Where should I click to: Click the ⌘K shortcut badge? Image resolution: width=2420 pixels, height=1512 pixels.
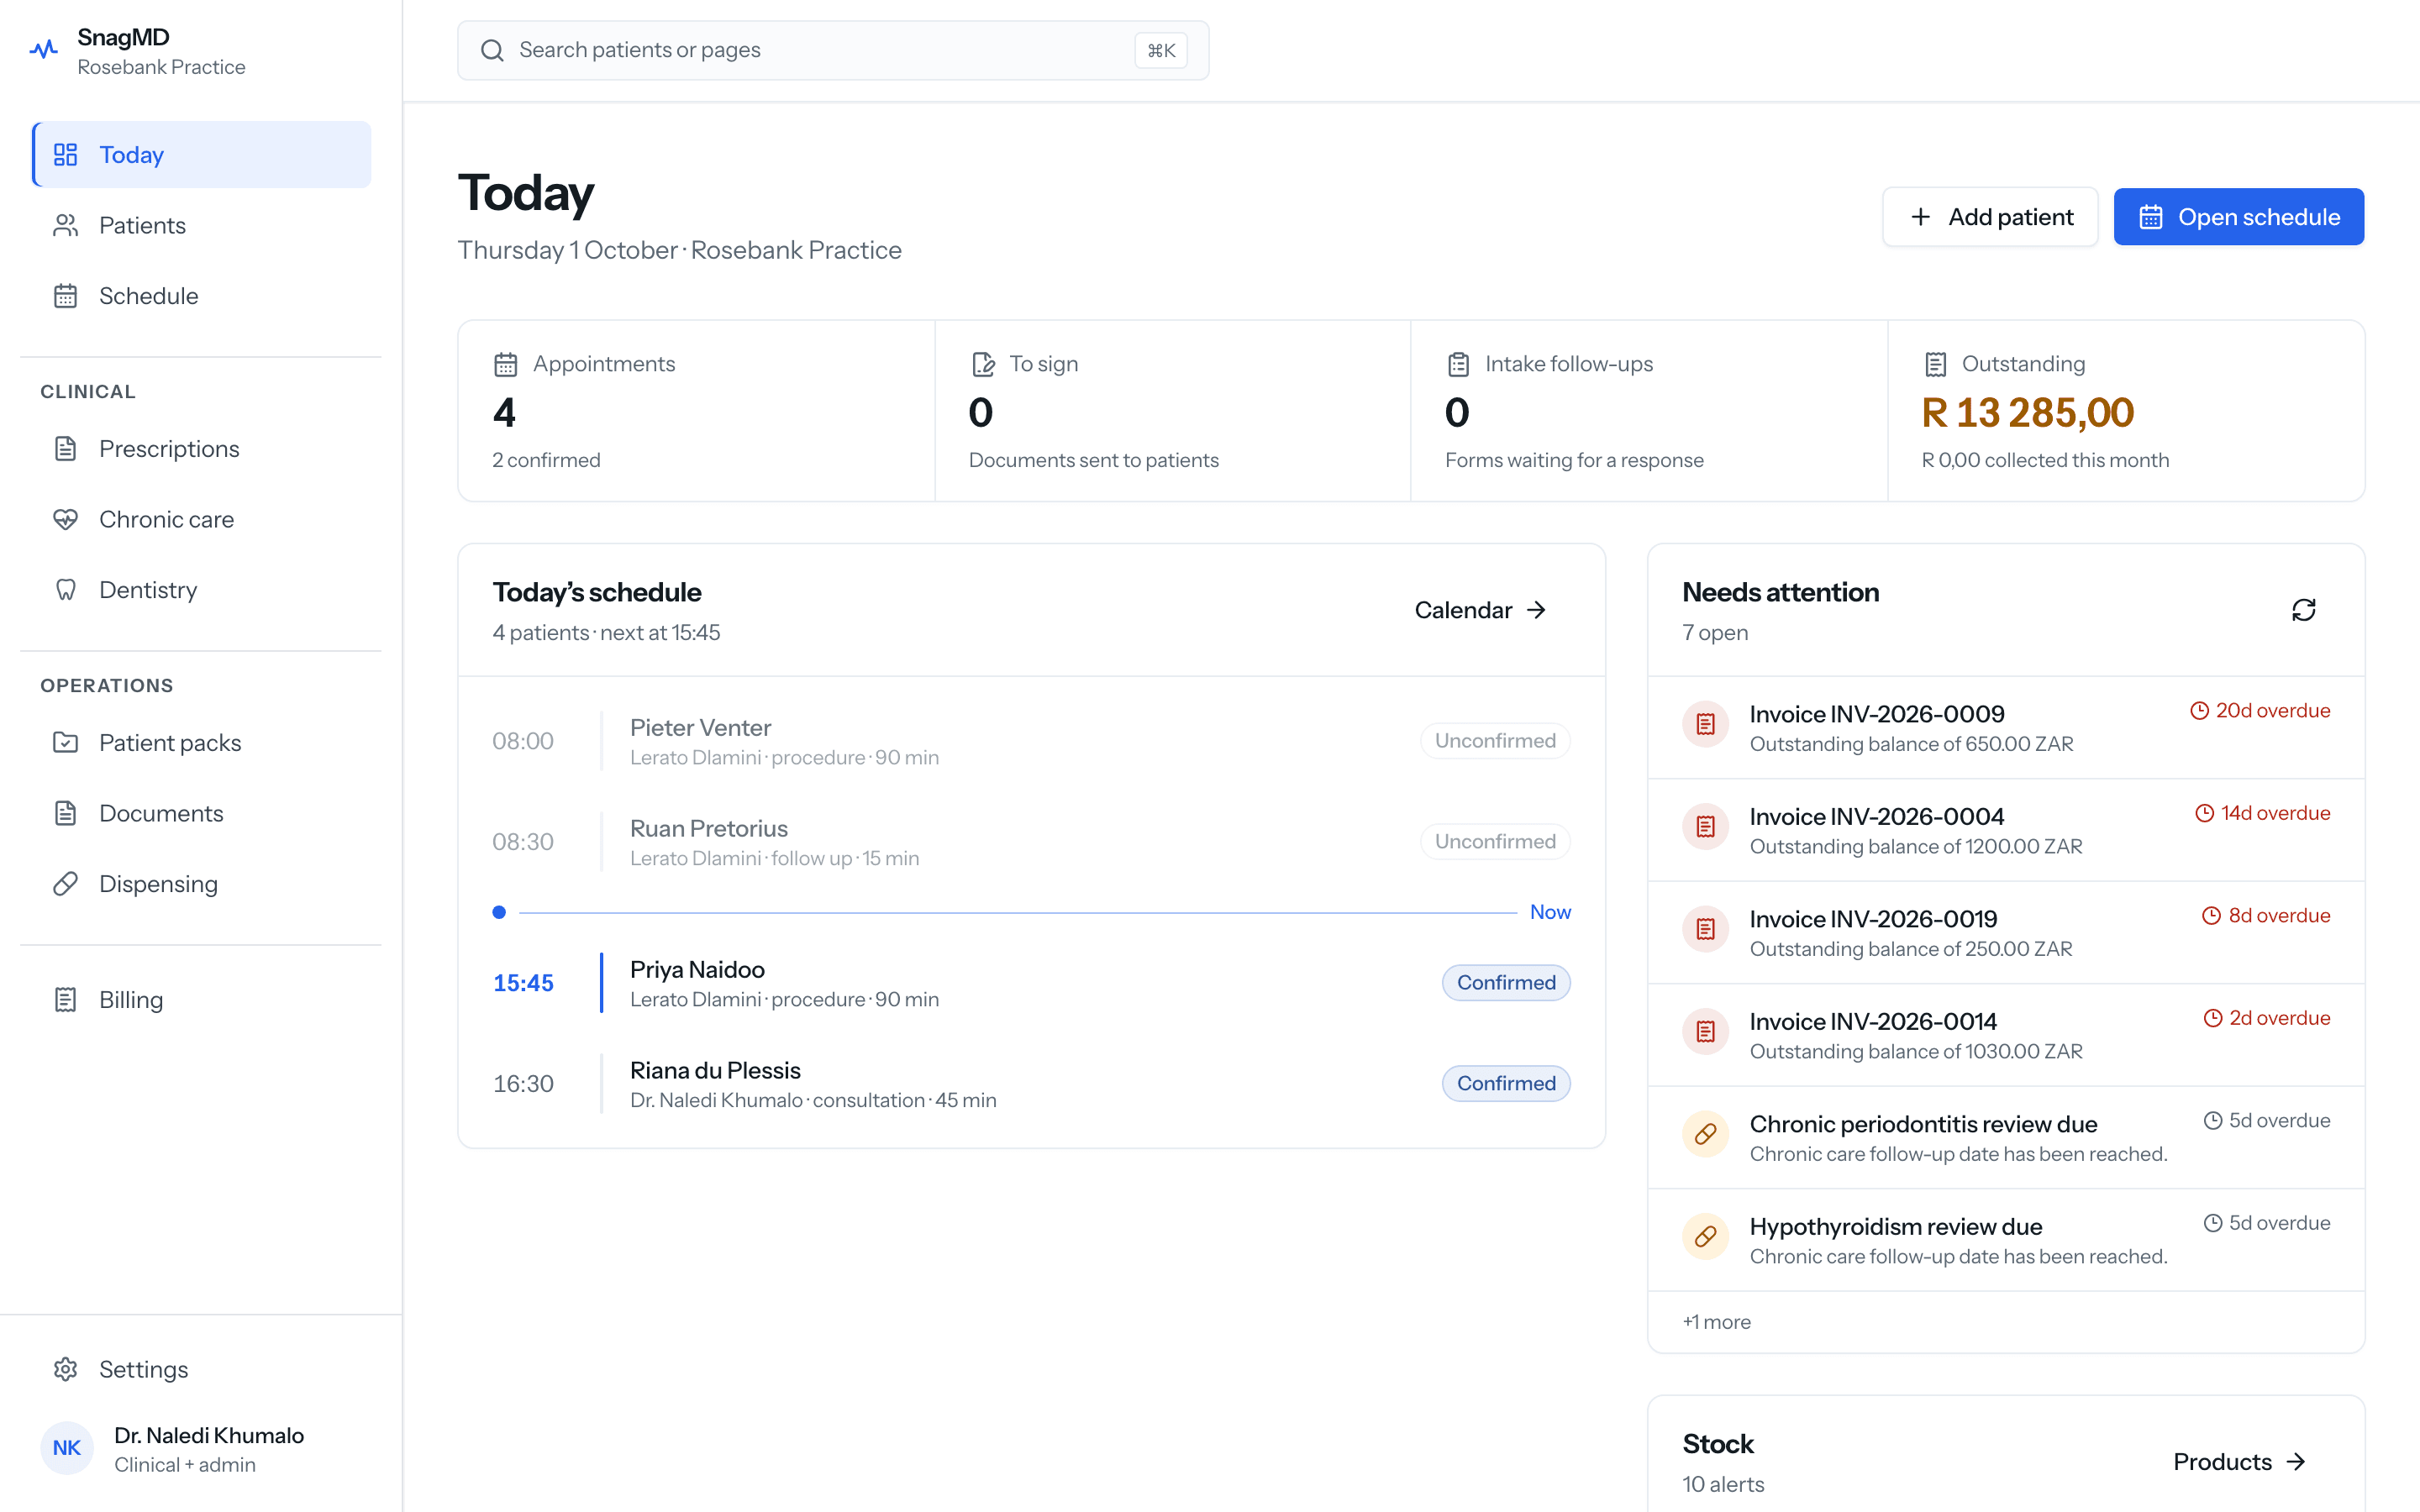pyautogui.click(x=1161, y=50)
